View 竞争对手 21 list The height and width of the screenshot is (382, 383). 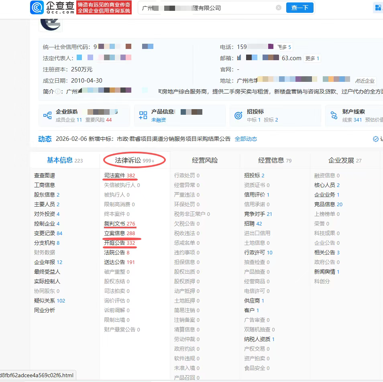[x=258, y=214]
